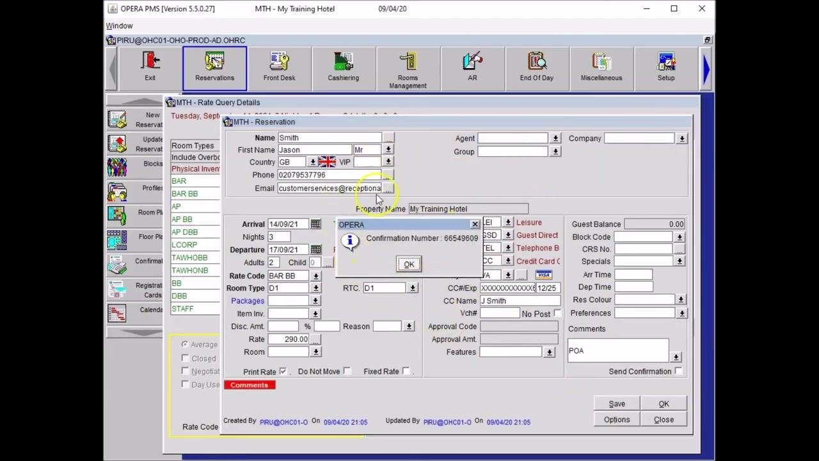
Task: Open the End Of Day module
Action: [x=536, y=67]
